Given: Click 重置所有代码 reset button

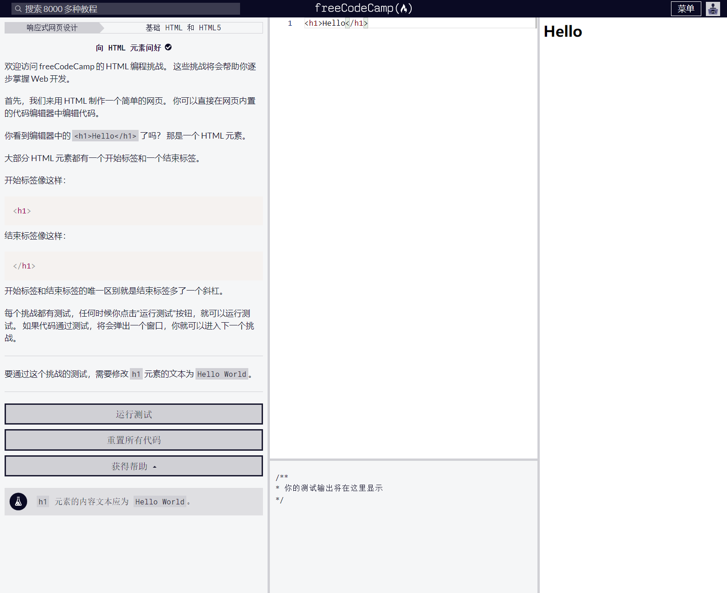Looking at the screenshot, I should [134, 440].
